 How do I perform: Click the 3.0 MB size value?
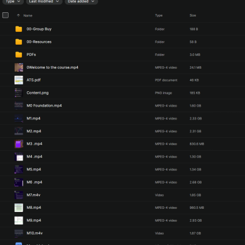195,55
